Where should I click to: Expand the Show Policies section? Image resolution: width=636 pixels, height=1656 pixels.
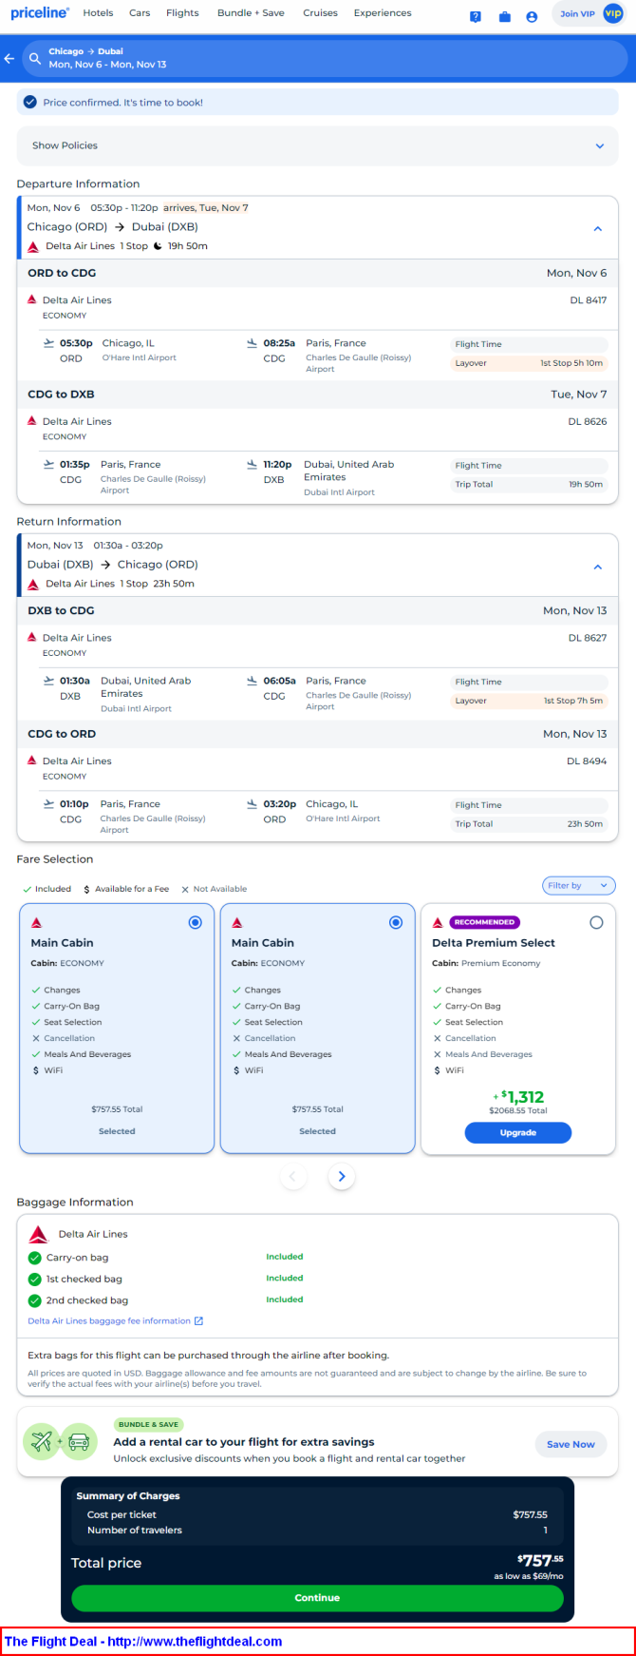pos(317,145)
